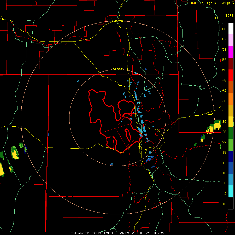This screenshot has width=235, height=235.
Task: Click the "14" legend value
Action: [224, 163]
